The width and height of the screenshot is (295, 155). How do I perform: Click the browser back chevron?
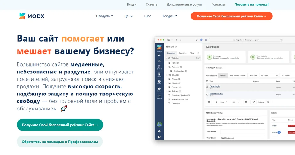(x=176, y=40)
